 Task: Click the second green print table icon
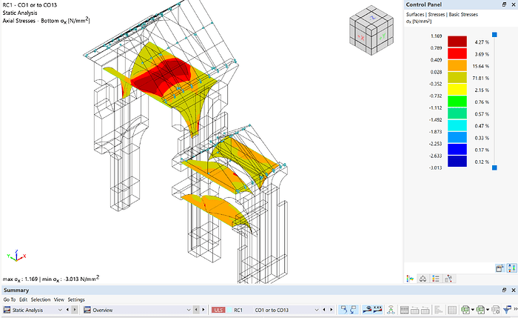(x=481, y=310)
